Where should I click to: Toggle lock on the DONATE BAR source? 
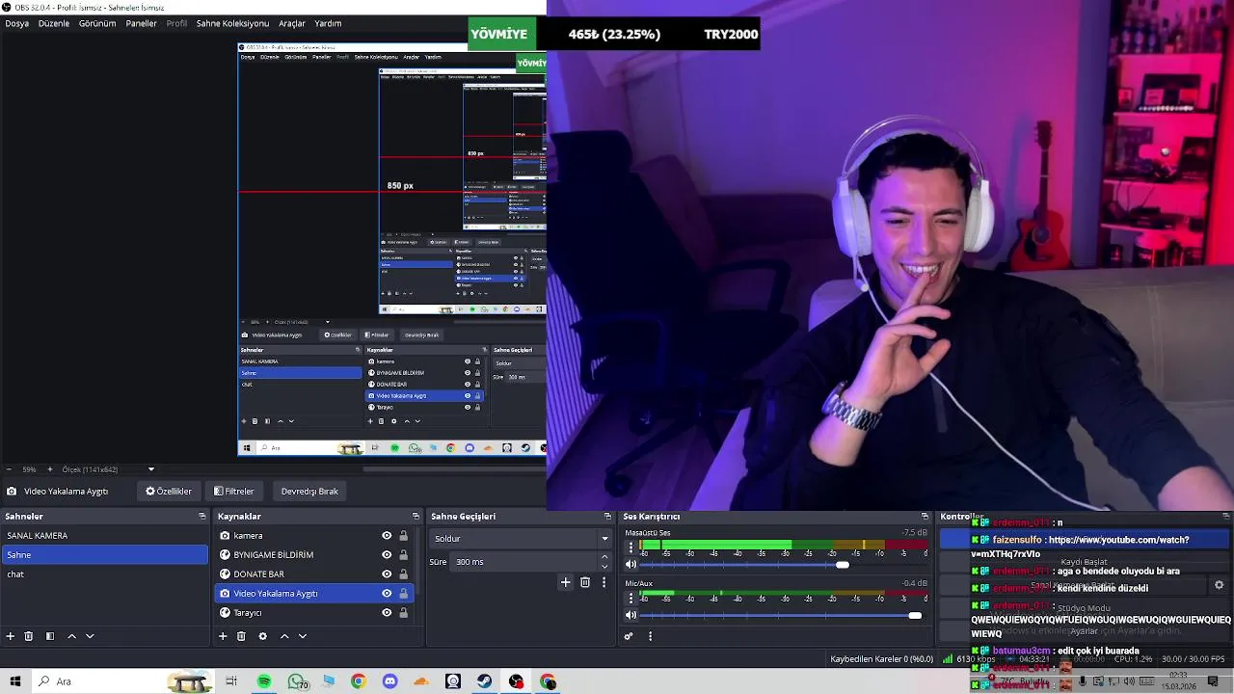(x=404, y=574)
